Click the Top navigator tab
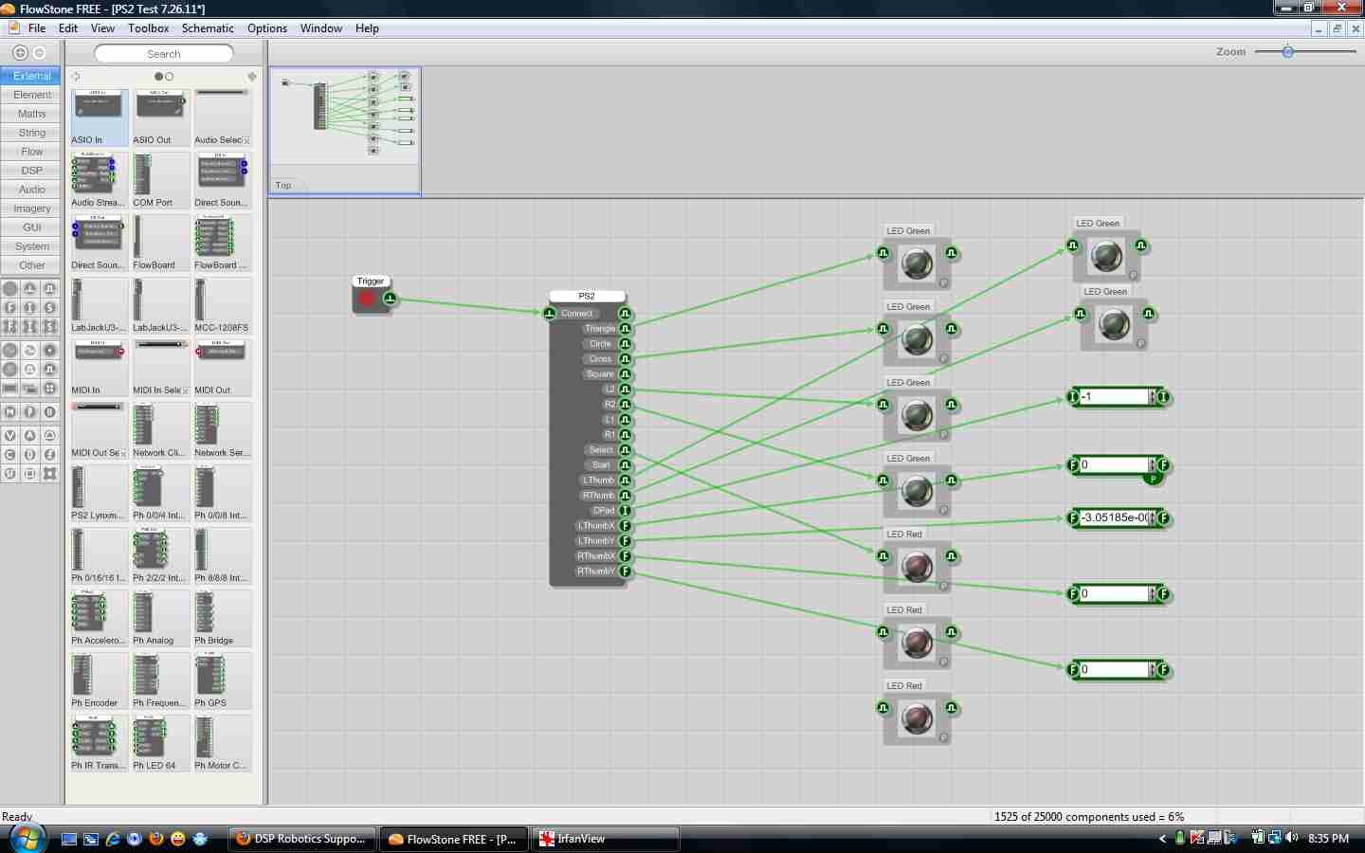Screen dimensions: 1365x853 tap(283, 185)
